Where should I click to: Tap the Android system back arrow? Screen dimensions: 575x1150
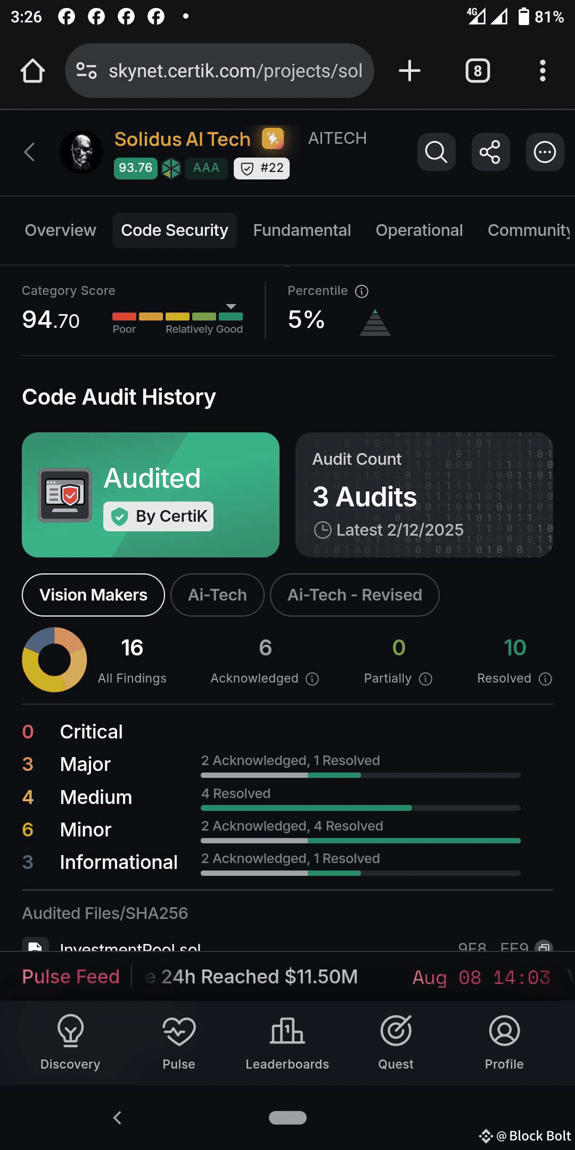pyautogui.click(x=118, y=1118)
